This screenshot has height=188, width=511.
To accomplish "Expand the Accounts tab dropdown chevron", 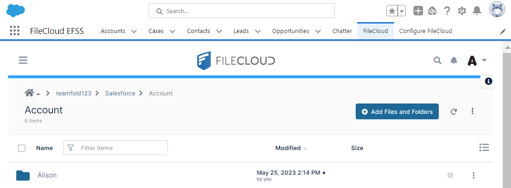I will [x=134, y=31].
